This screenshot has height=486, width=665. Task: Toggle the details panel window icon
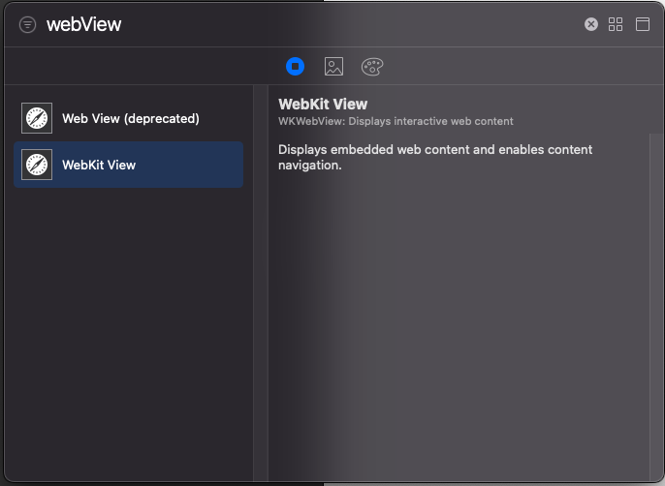tap(643, 24)
